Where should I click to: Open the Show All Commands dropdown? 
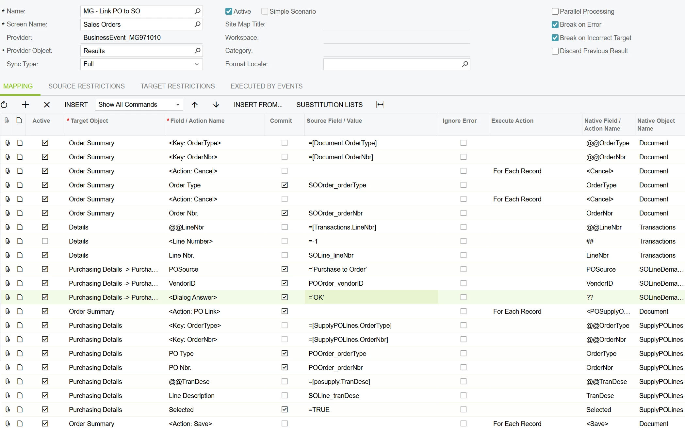178,105
